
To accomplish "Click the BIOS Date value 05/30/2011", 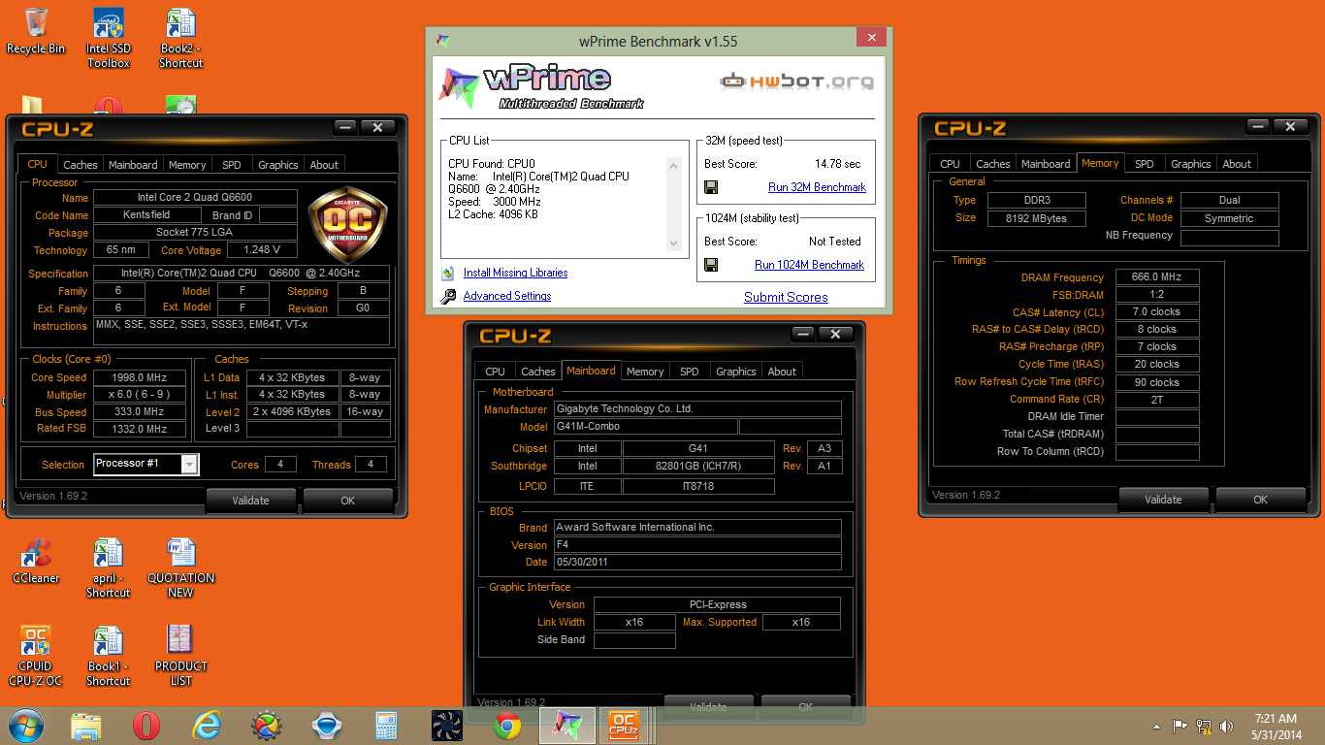I will (x=697, y=563).
